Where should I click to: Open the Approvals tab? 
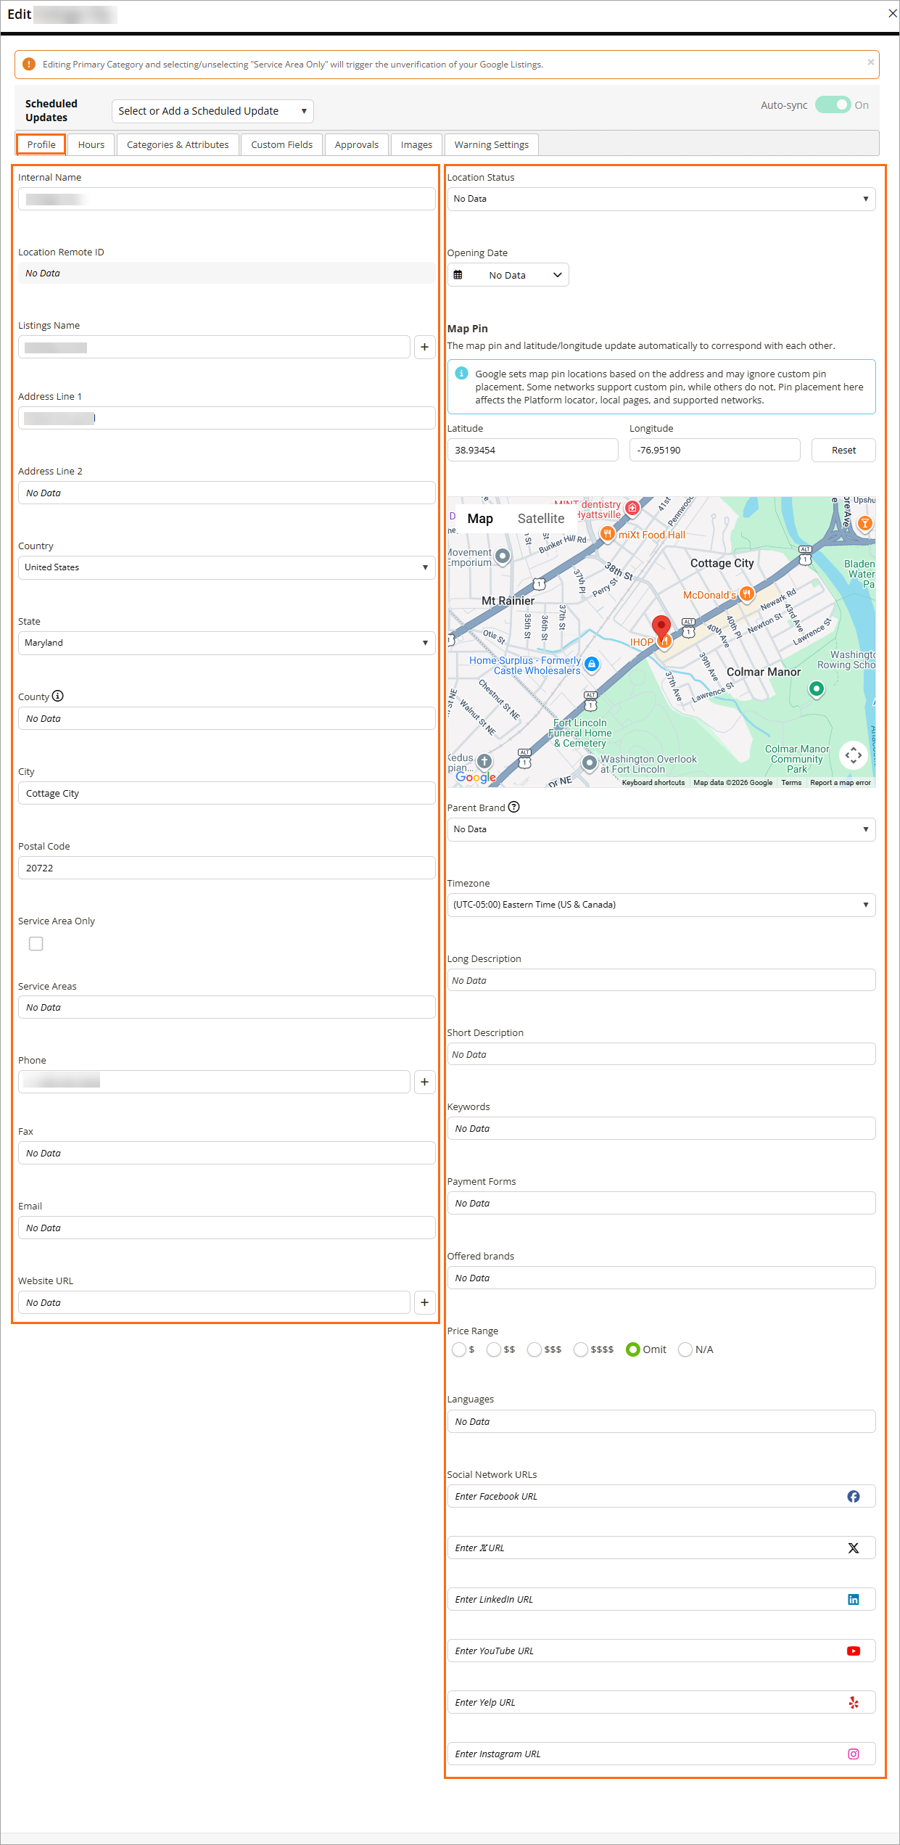pos(357,144)
